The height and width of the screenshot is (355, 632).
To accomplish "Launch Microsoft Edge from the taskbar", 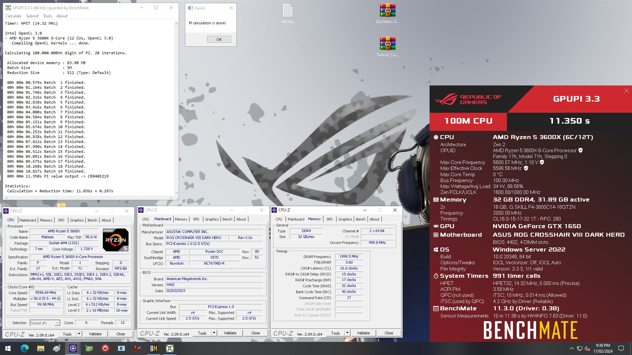I will coord(25,348).
